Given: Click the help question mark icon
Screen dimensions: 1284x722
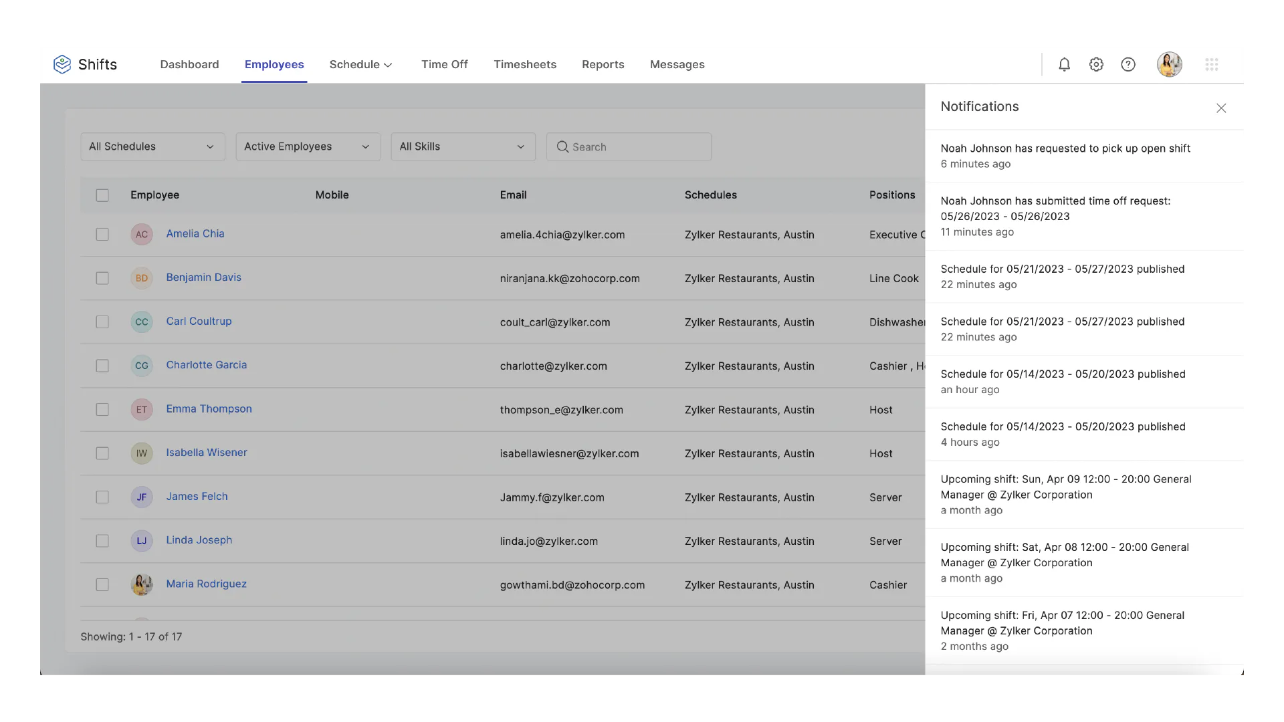Looking at the screenshot, I should [x=1128, y=64].
